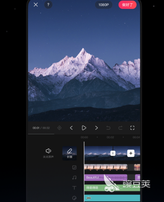Step to previous frame with left chevron

click(x=71, y=128)
